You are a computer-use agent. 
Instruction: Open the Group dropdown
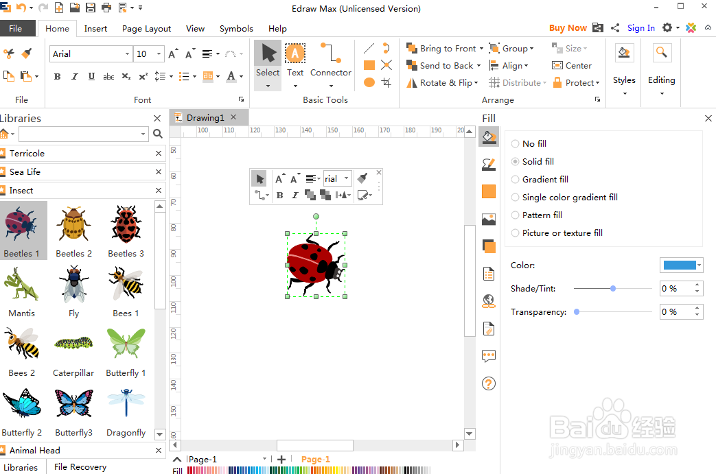click(x=511, y=48)
